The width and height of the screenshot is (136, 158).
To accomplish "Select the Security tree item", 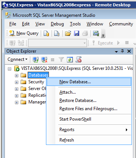I will (x=36, y=82).
